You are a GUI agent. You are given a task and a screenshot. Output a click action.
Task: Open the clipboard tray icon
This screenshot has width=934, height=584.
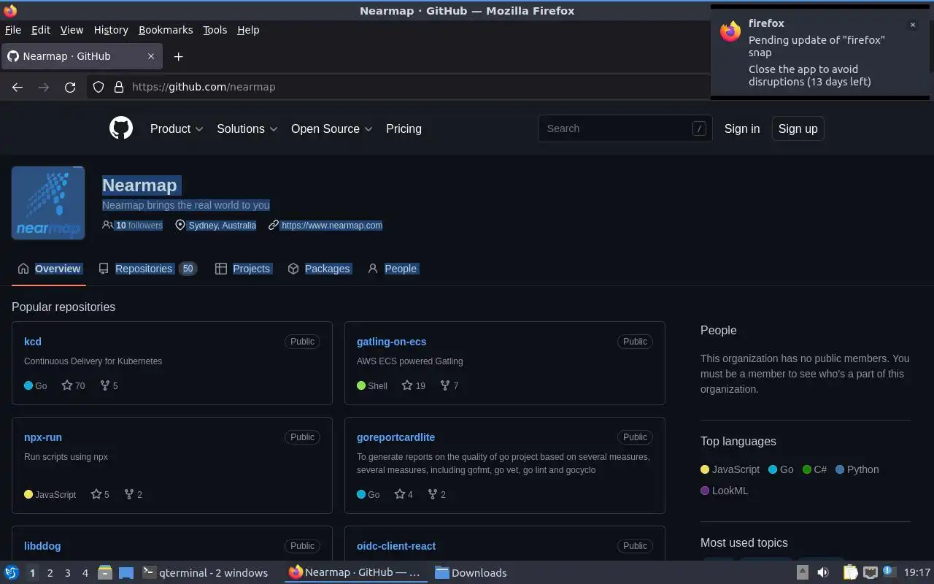(x=850, y=572)
